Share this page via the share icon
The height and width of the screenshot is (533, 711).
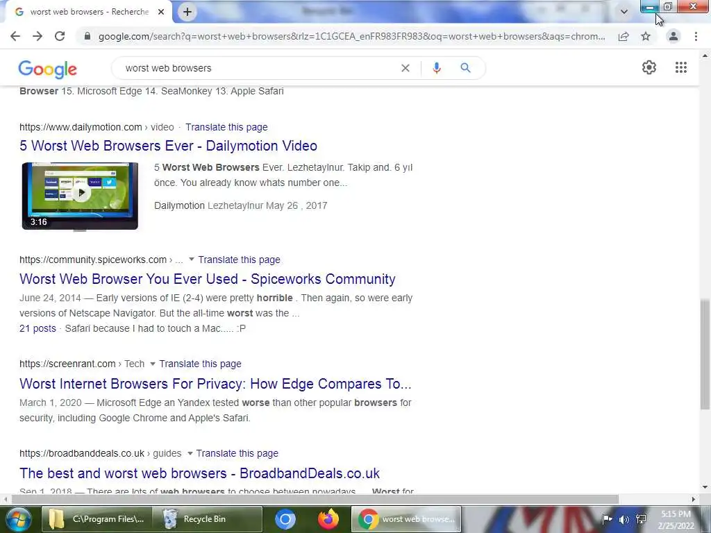624,36
